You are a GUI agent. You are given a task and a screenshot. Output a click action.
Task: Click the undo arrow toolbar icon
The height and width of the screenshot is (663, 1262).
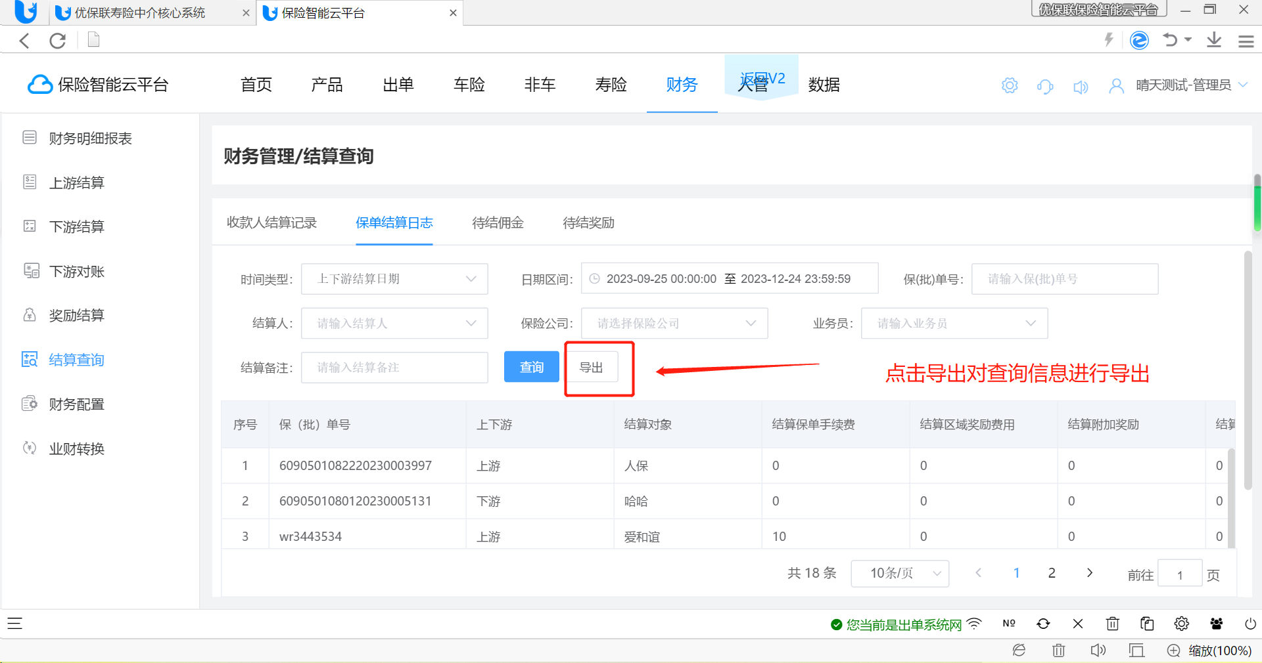tap(1170, 40)
